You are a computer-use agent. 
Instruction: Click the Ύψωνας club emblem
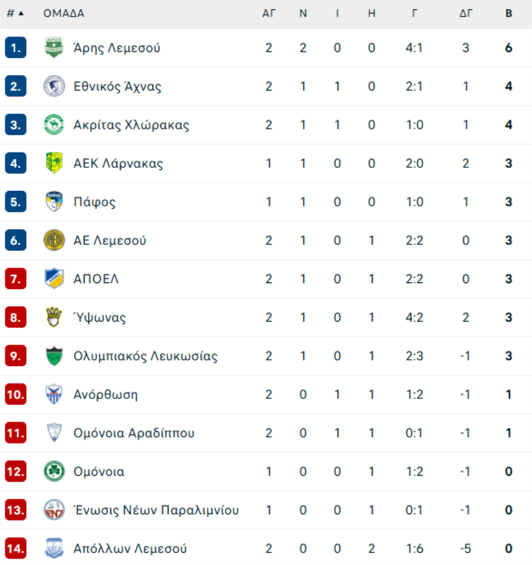[54, 317]
